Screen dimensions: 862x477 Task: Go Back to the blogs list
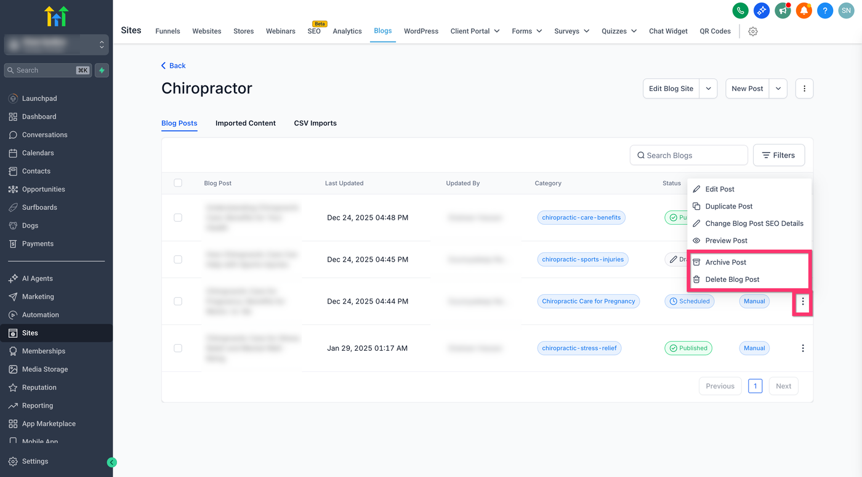pyautogui.click(x=173, y=66)
